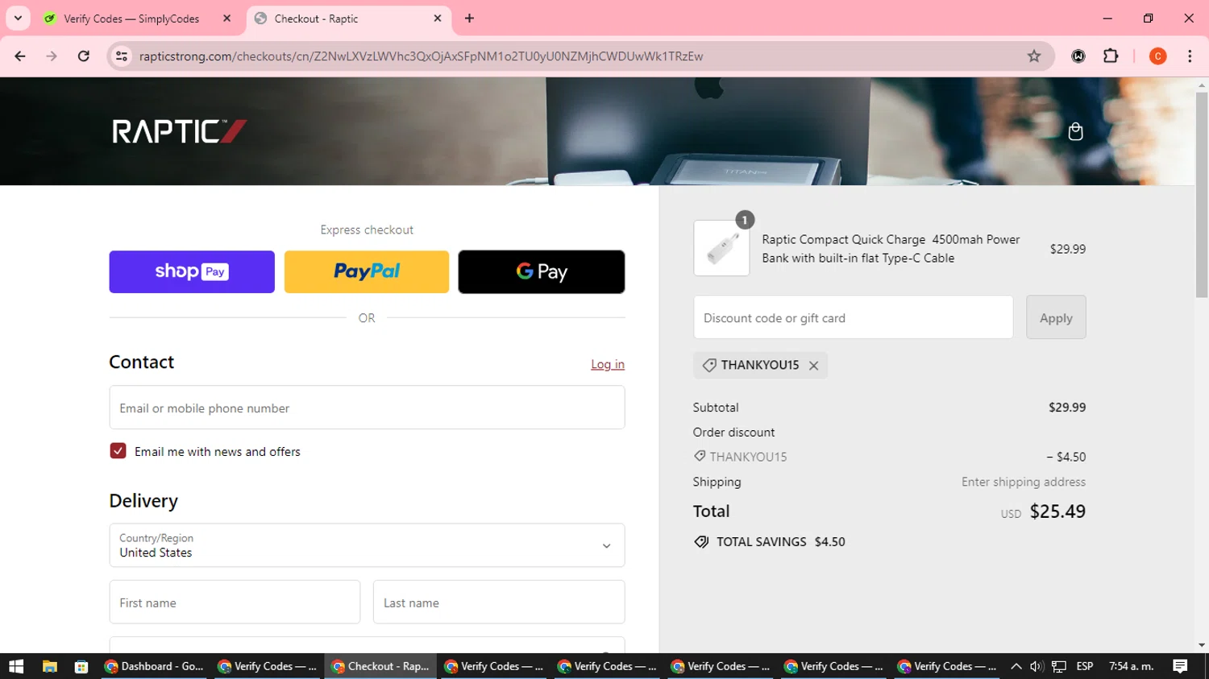Open Microsoft Store taskbar icon
The width and height of the screenshot is (1209, 679).
click(81, 666)
